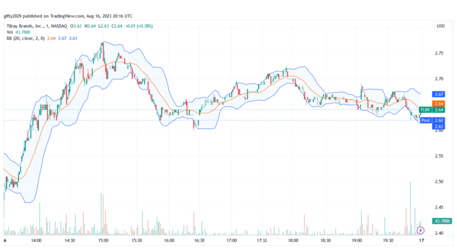
Task: Click the 2.61 value in BB legend
Action: (73, 38)
